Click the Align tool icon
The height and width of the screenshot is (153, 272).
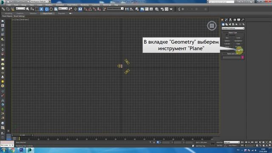click(x=132, y=9)
